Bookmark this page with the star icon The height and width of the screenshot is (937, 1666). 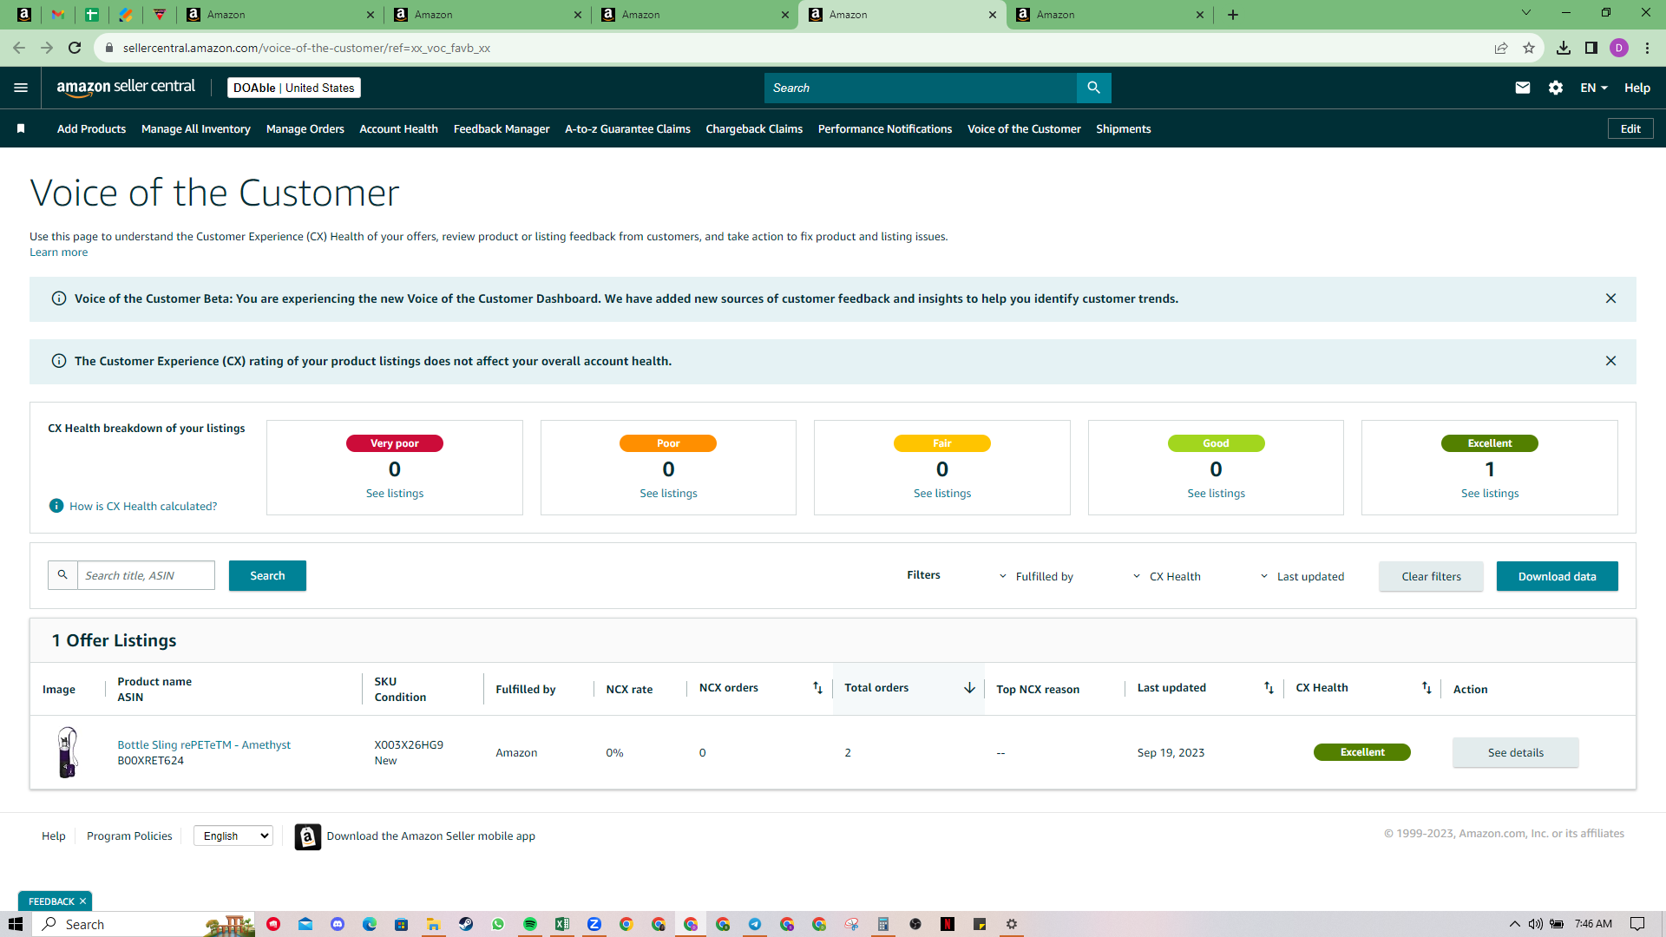tap(1529, 48)
